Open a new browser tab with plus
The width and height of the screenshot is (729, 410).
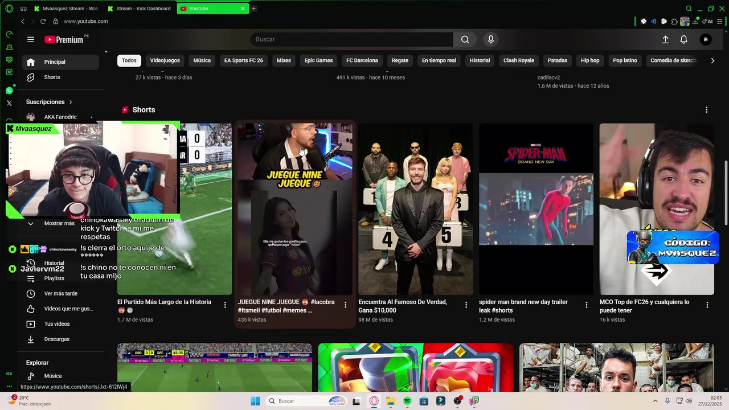point(253,9)
